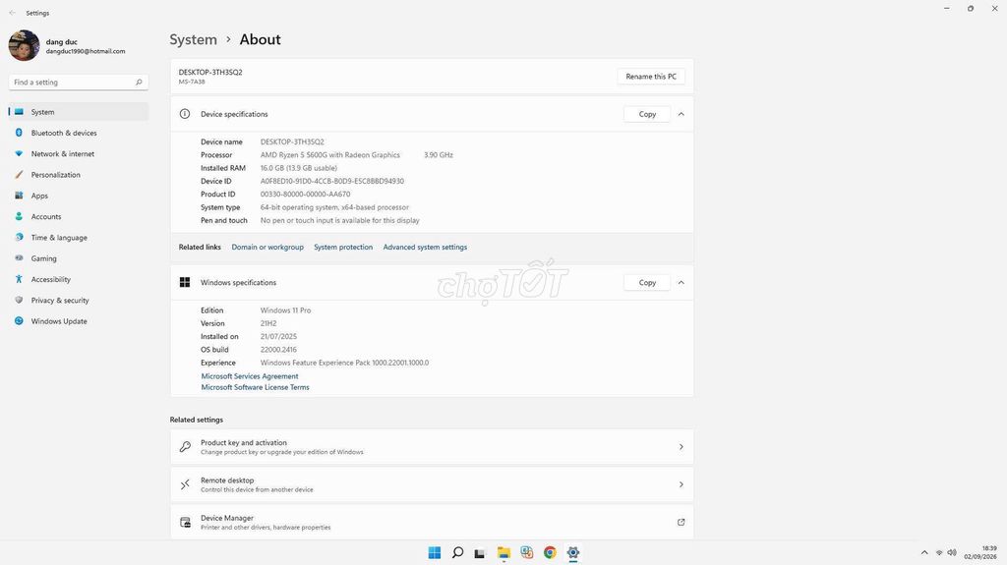Open the dang duc account profile picture
This screenshot has width=1007, height=565.
(25, 45)
